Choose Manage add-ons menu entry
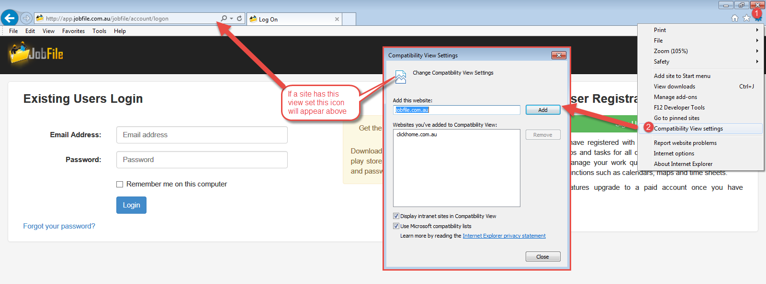Viewport: 766px width, 284px height. (x=701, y=97)
